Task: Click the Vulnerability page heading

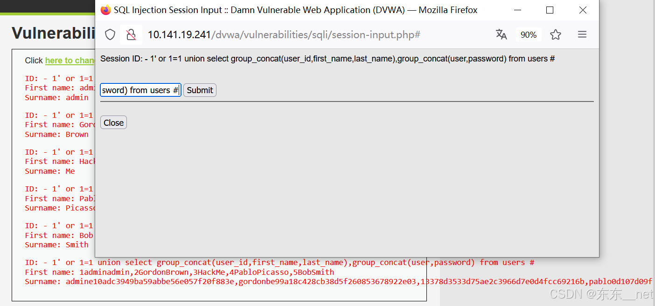Action: click(x=53, y=33)
